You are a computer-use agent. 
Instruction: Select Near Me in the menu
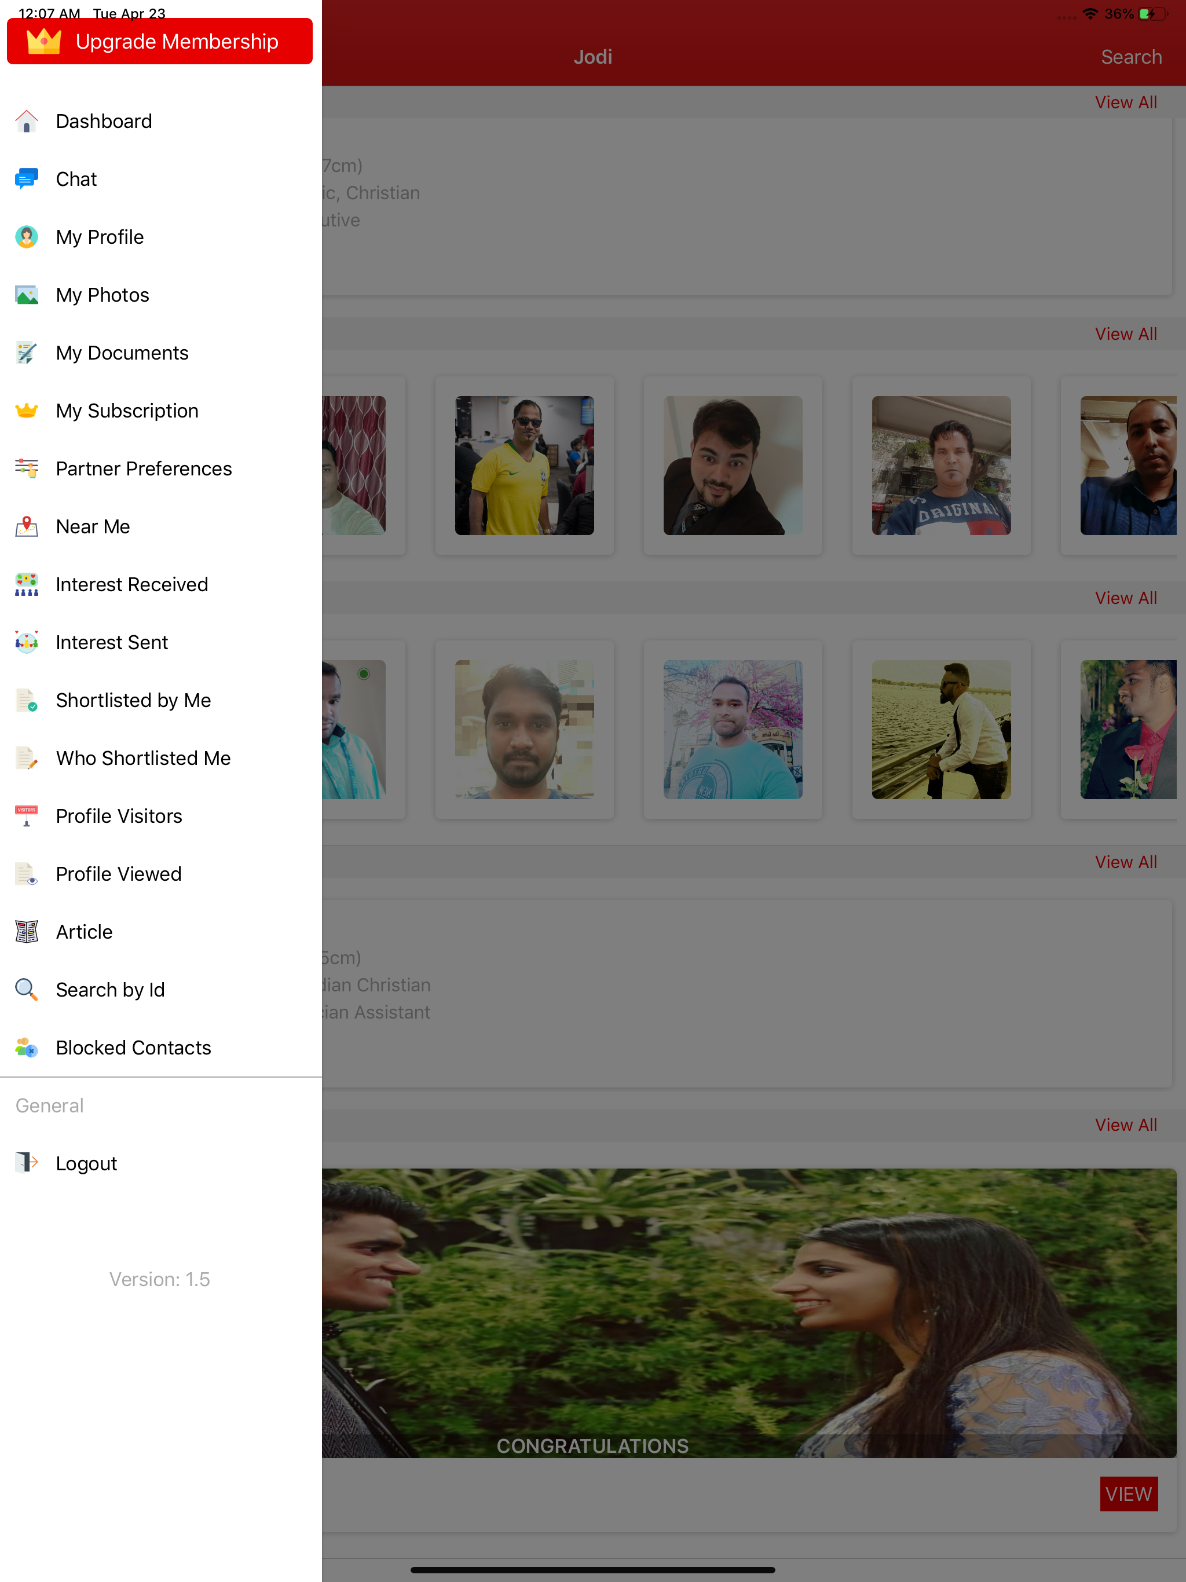pyautogui.click(x=161, y=526)
